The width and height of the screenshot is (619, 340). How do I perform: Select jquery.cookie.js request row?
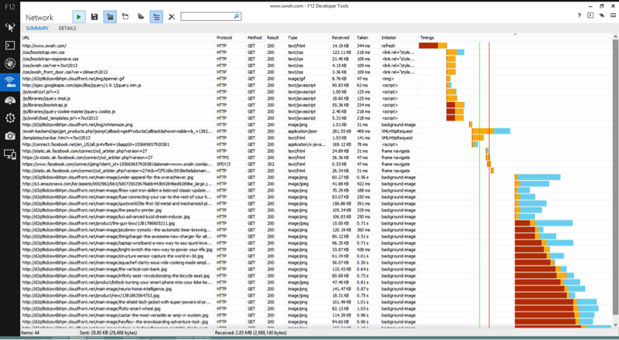coord(316,111)
